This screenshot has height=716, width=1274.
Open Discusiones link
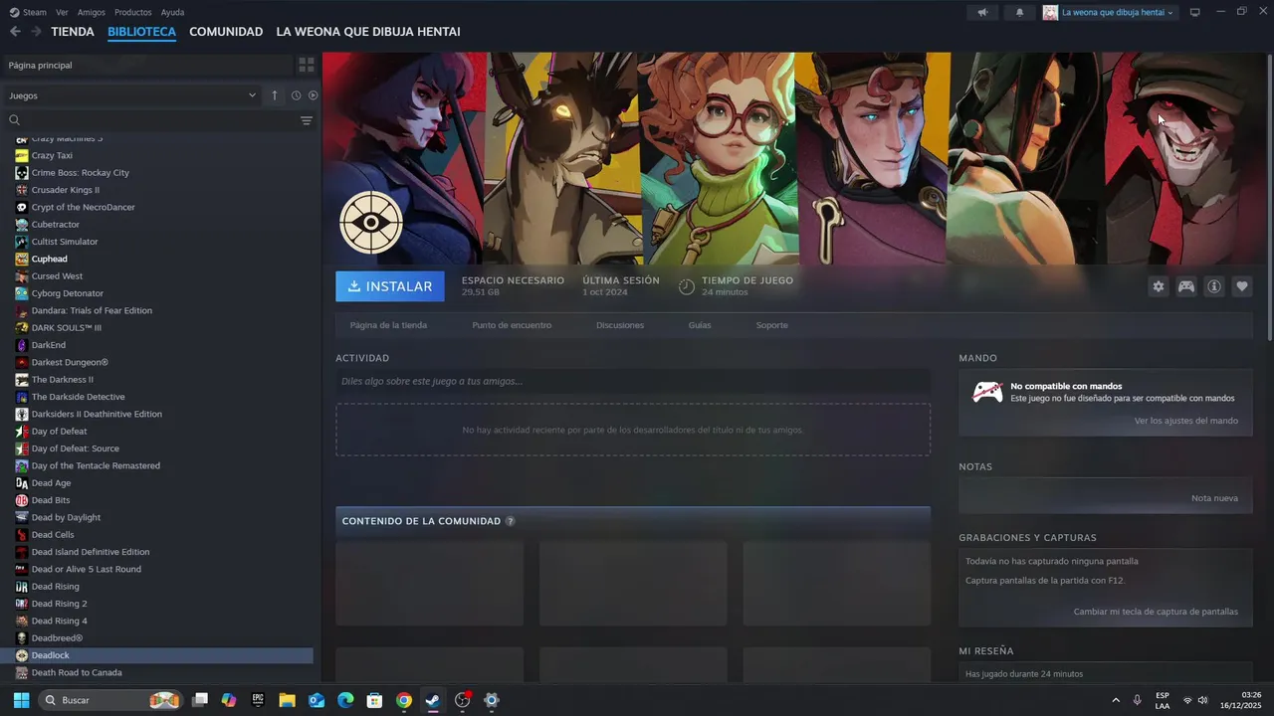(620, 325)
